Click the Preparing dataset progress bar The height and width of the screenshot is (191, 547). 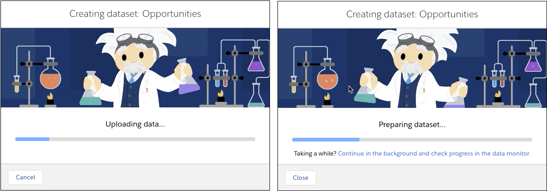[412, 140]
